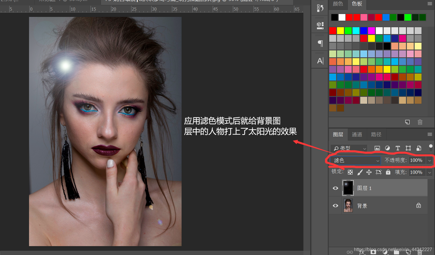Toggle layer filtering switch on or off
Viewport: 435px width, 255px height.
431,148
